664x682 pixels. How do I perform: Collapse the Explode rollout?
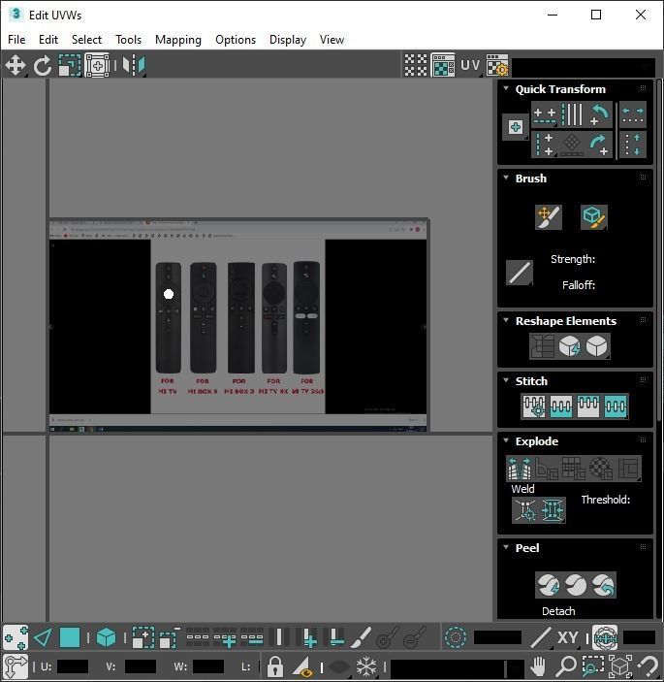coord(506,440)
